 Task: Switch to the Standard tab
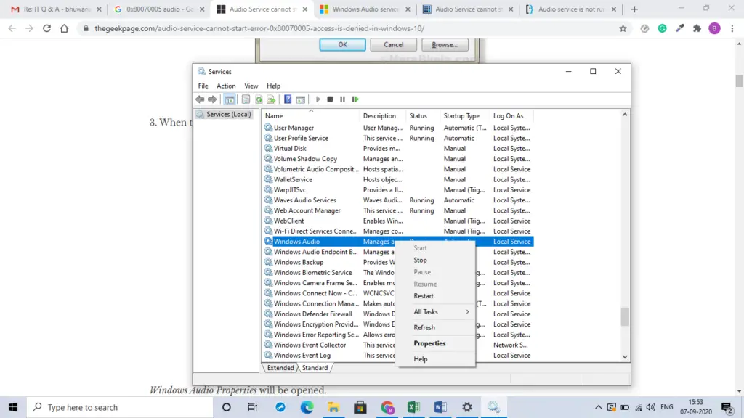(315, 368)
